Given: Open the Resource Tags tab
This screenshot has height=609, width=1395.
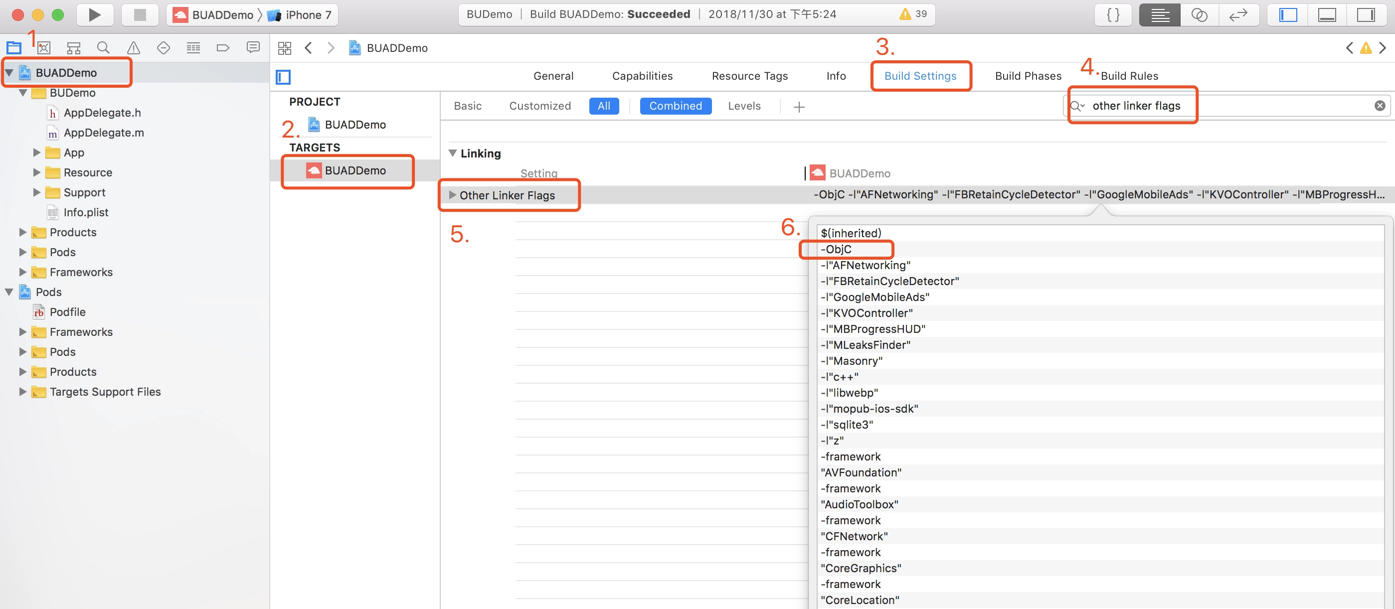Looking at the screenshot, I should coord(749,76).
